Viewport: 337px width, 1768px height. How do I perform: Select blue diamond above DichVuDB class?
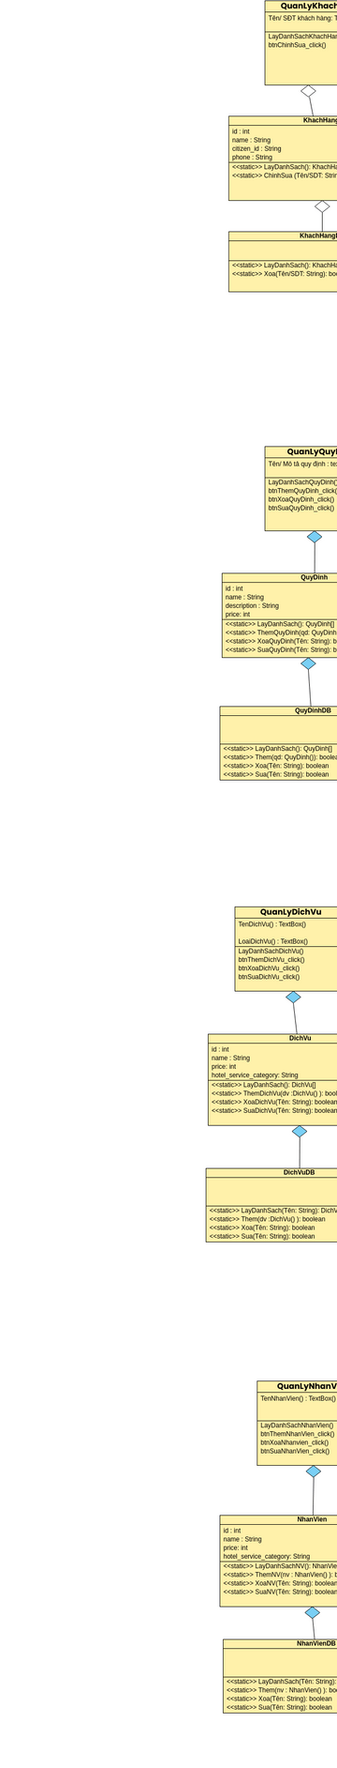[300, 1132]
